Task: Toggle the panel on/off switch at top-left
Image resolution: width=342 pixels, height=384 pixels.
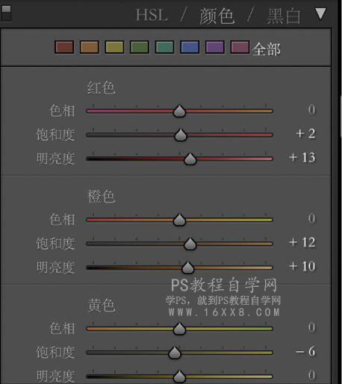Action: (x=6, y=13)
